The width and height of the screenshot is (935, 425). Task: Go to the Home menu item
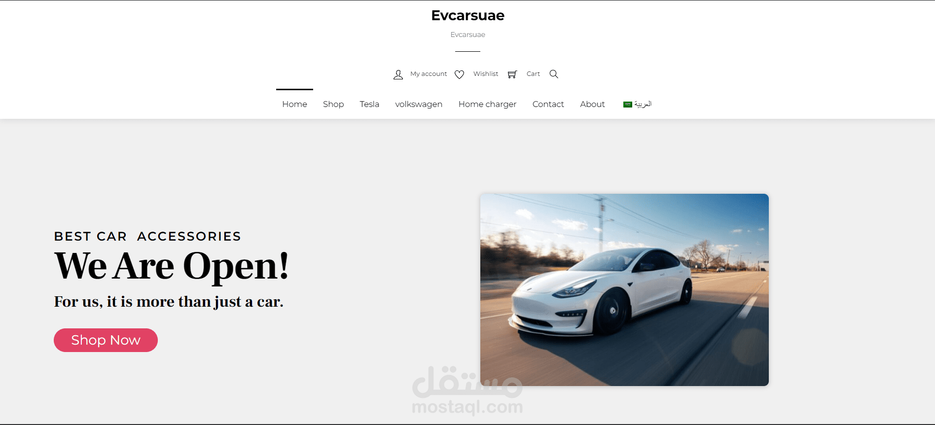[294, 104]
